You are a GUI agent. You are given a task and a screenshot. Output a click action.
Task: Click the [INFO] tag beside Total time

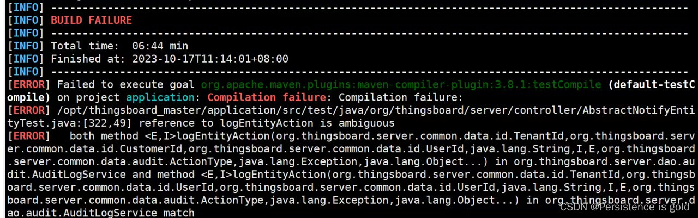pos(26,46)
